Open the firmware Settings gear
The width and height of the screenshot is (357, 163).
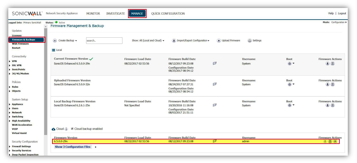pyautogui.click(x=250, y=41)
